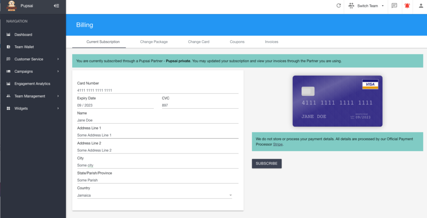
Task: Click the Pupsai dog logo
Action: point(12,6)
